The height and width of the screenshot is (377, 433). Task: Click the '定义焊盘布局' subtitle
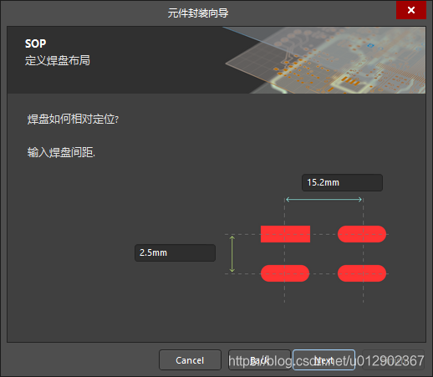tap(58, 60)
